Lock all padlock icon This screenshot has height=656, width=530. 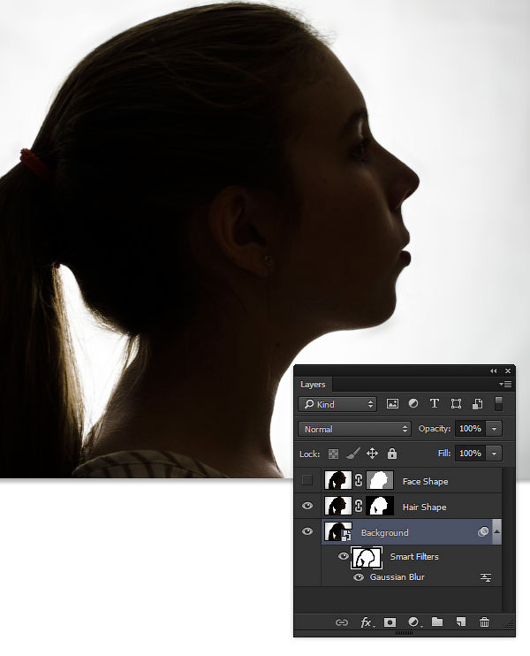[391, 454]
